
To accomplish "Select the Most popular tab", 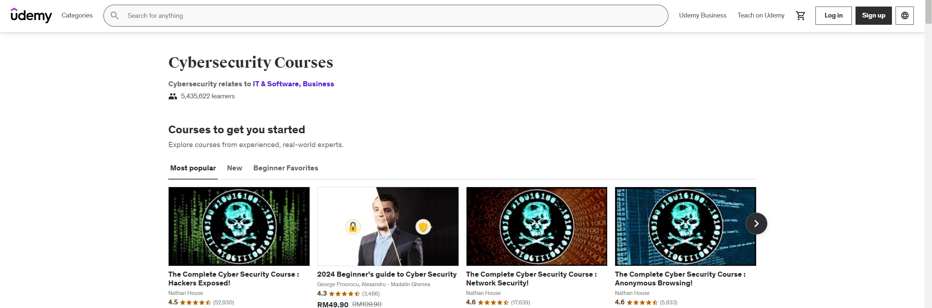I will 193,168.
